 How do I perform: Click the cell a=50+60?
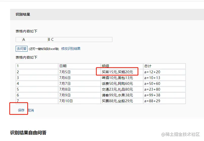(164, 84)
